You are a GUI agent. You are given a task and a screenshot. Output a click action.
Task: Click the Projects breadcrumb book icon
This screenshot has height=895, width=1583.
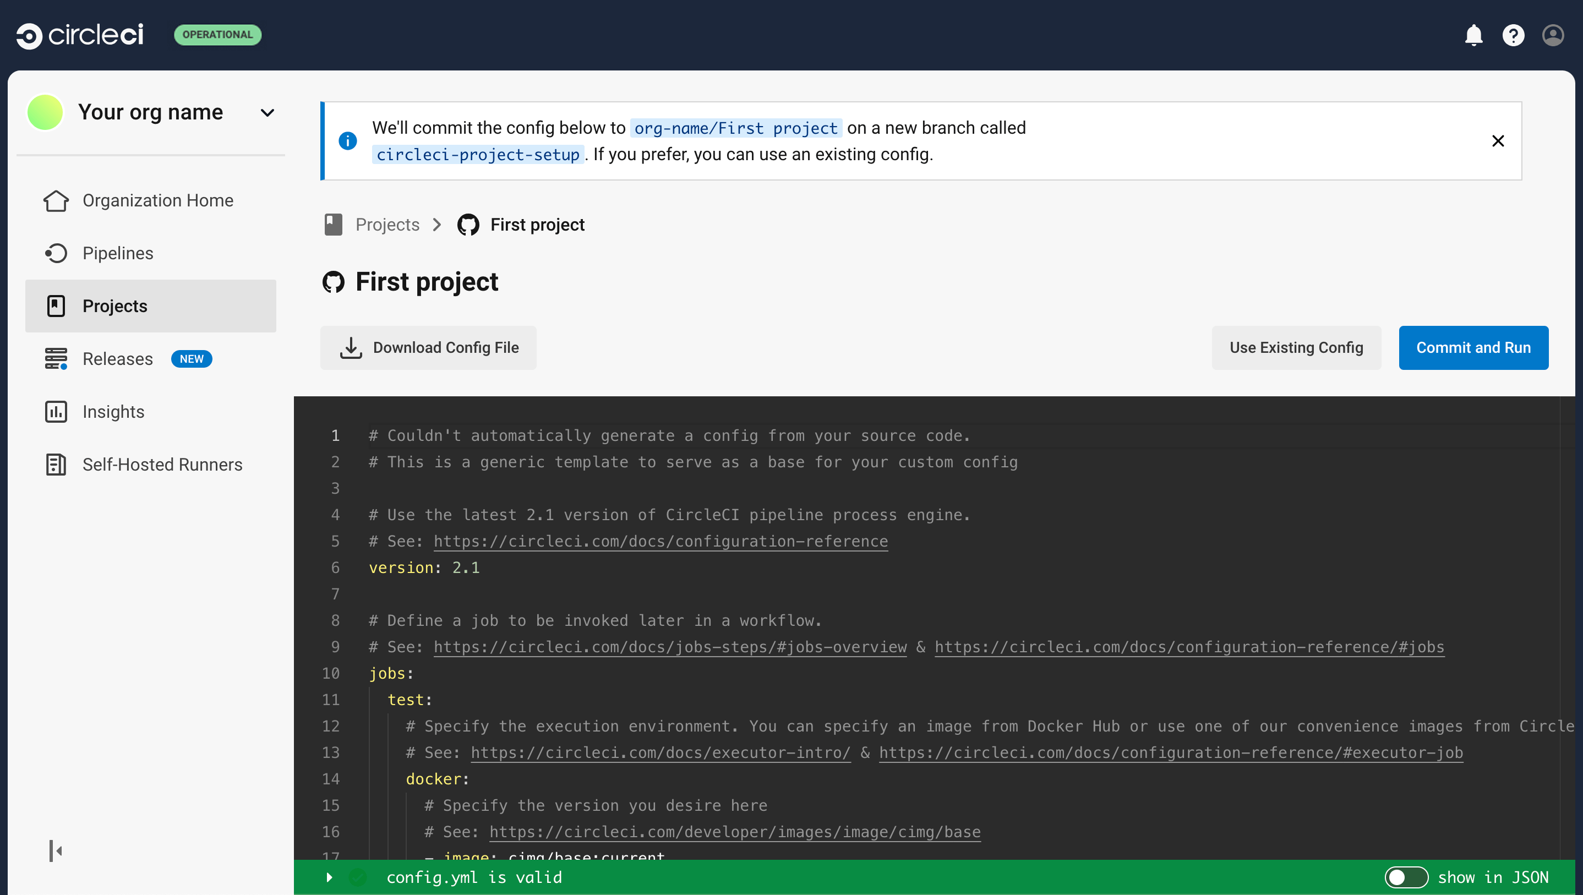click(333, 225)
